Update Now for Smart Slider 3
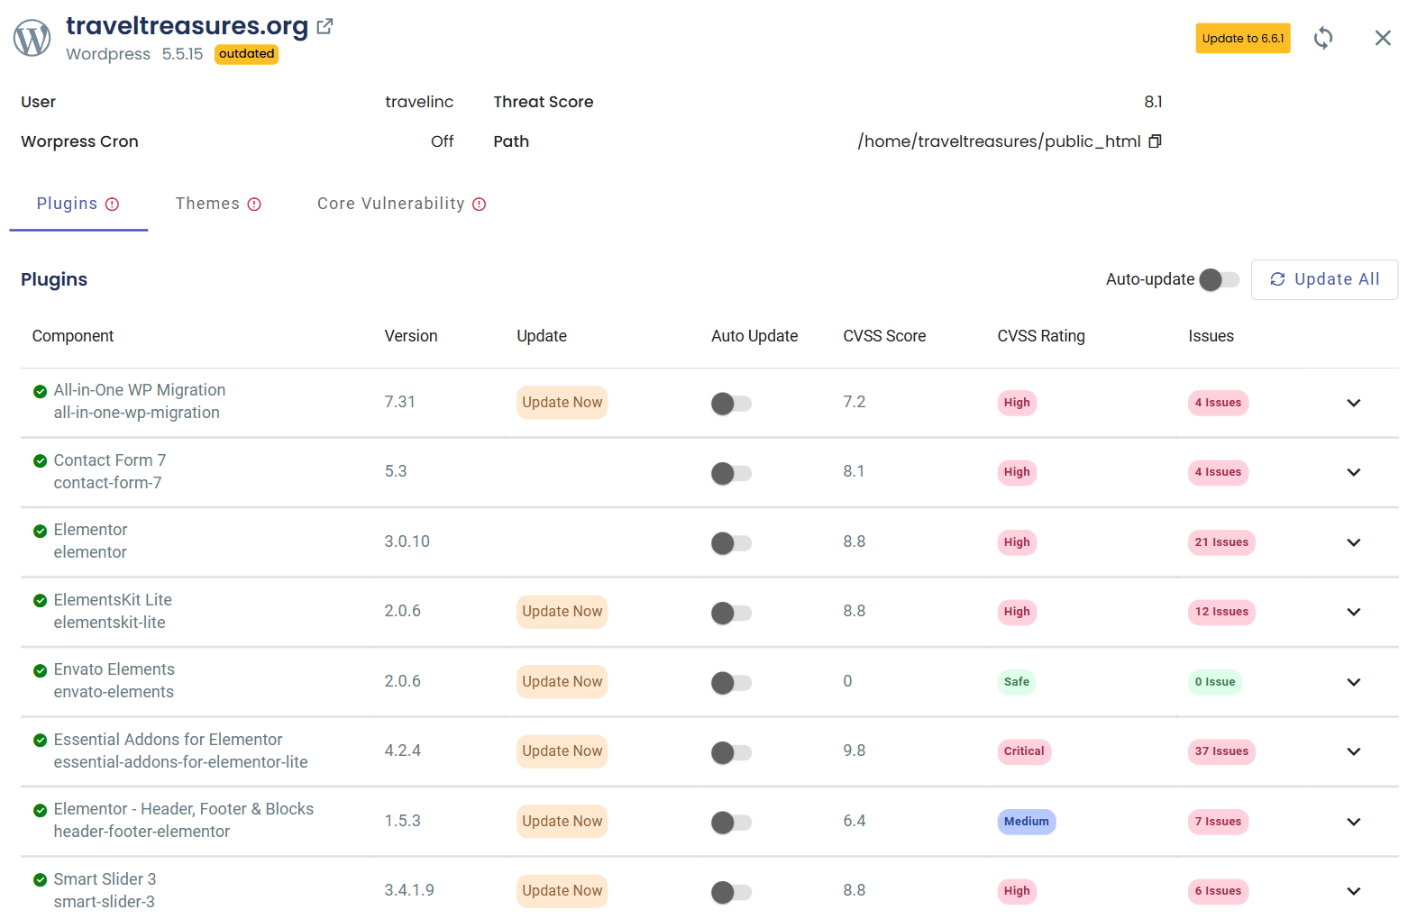Viewport: 1417px width, 919px height. (562, 891)
